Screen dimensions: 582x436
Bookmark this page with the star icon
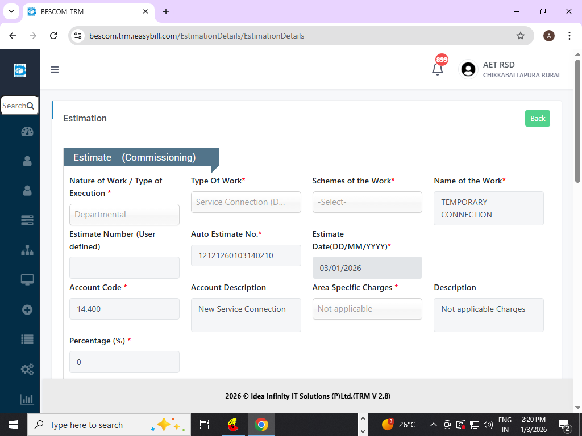pyautogui.click(x=521, y=36)
